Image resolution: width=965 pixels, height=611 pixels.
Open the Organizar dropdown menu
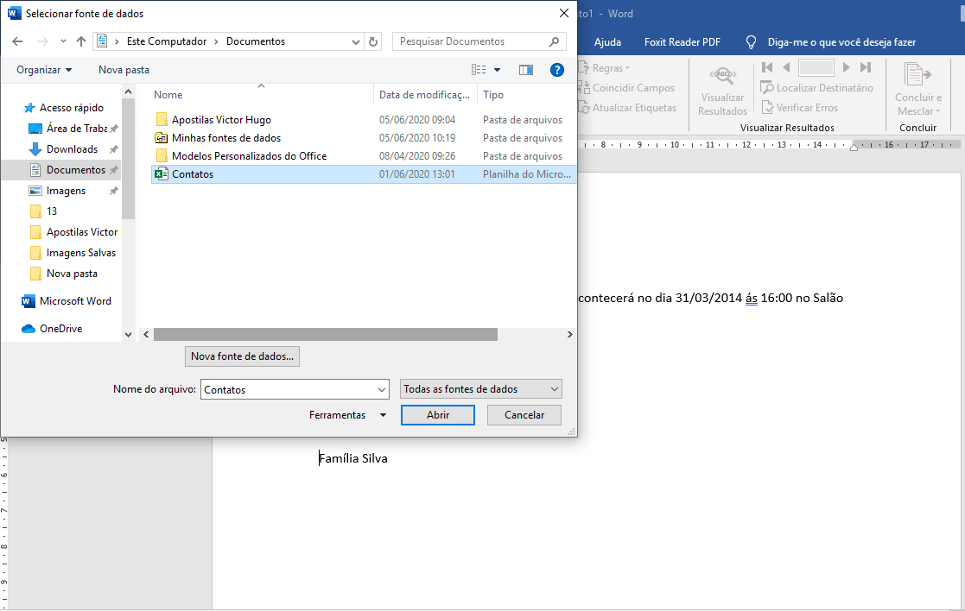44,70
